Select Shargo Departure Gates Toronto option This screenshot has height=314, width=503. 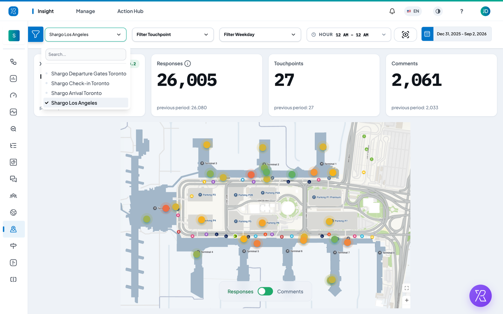click(86, 74)
